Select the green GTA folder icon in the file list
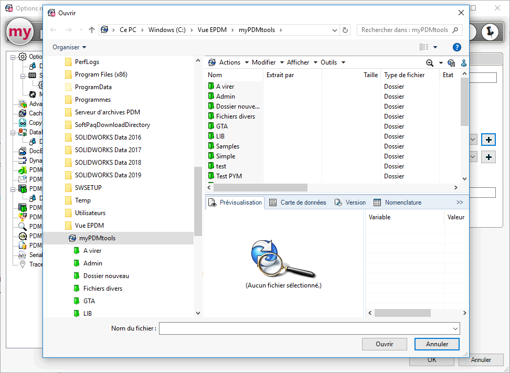This screenshot has height=373, width=510. tap(211, 126)
